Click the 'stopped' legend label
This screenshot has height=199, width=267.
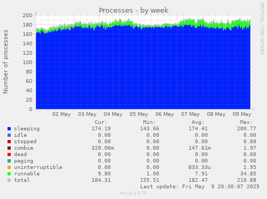click(25, 142)
